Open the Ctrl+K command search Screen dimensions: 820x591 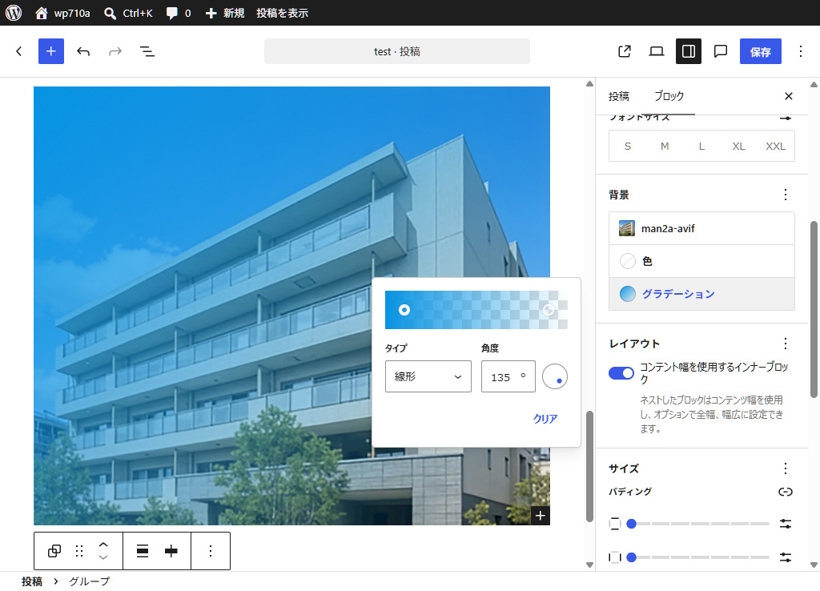click(x=128, y=13)
